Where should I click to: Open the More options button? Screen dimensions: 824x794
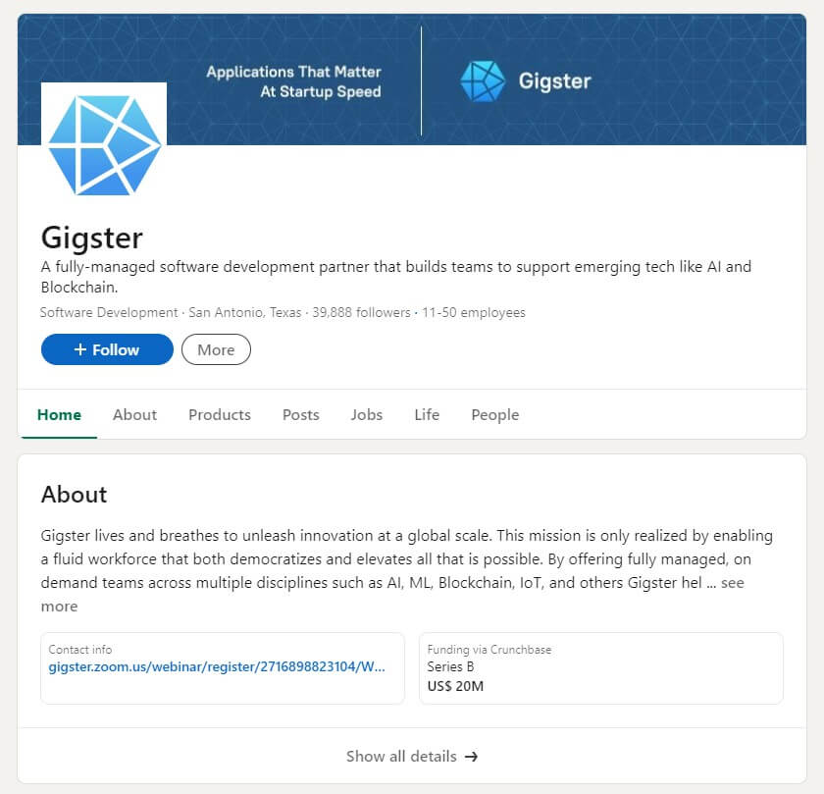coord(216,349)
